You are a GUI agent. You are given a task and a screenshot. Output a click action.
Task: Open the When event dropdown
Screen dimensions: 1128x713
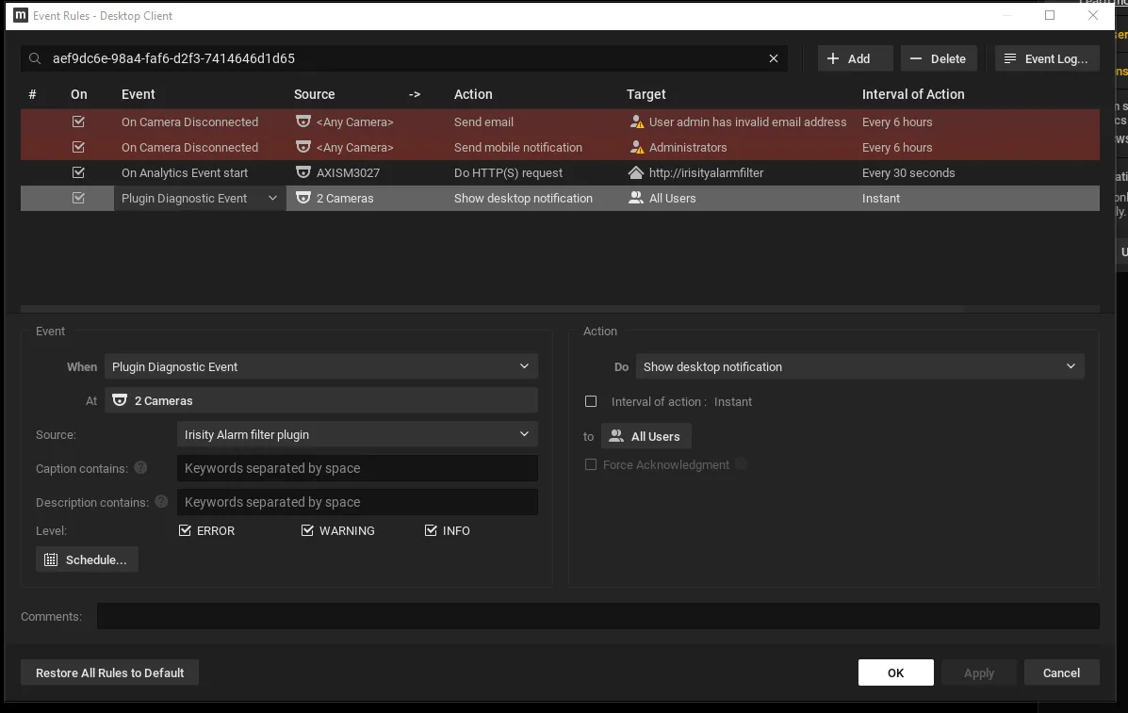pos(320,366)
